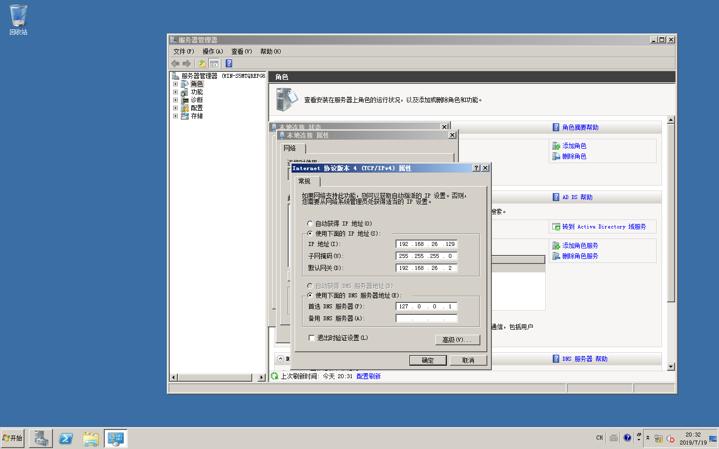The image size is (719, 449).
Task: Click the back arrow toolbar icon
Action: 175,63
